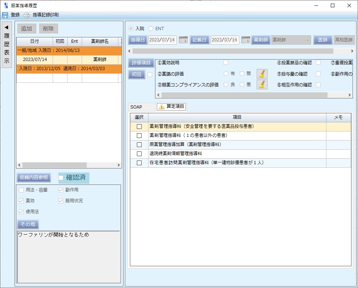Click the 依頼内容参照 button
Image resolution: width=358 pixels, height=288 pixels.
(x=34, y=178)
